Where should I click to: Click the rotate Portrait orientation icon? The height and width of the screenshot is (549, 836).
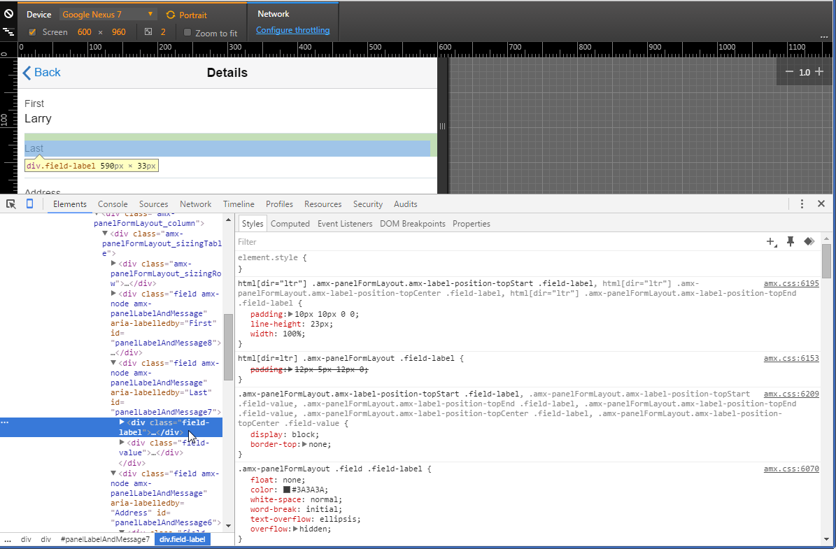click(171, 15)
